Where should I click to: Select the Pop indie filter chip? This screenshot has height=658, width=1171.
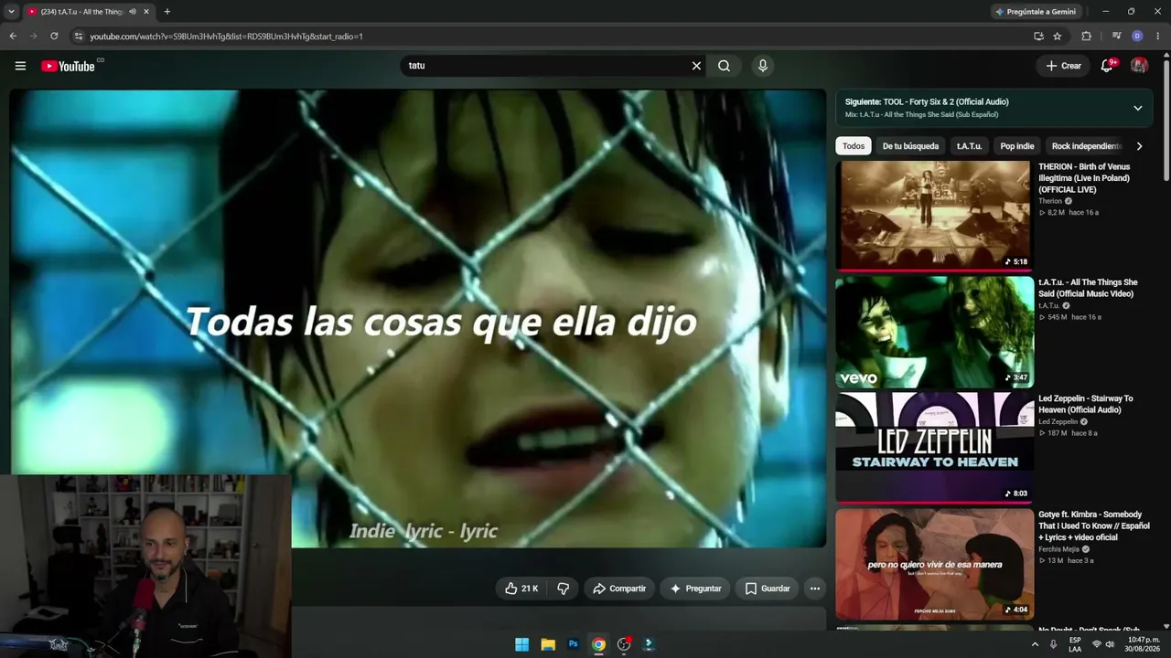pos(1016,146)
